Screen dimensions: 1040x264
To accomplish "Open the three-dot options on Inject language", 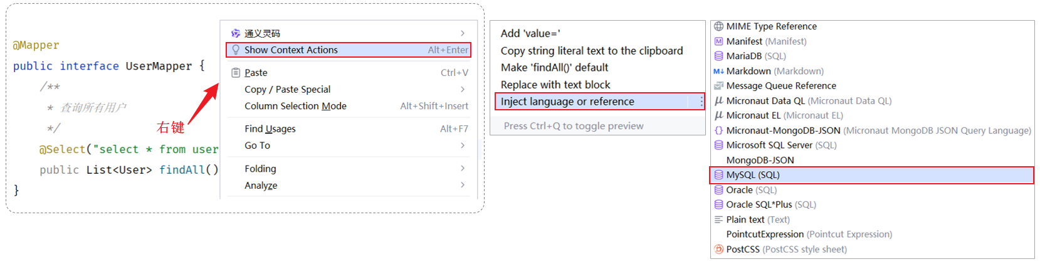I will click(701, 102).
